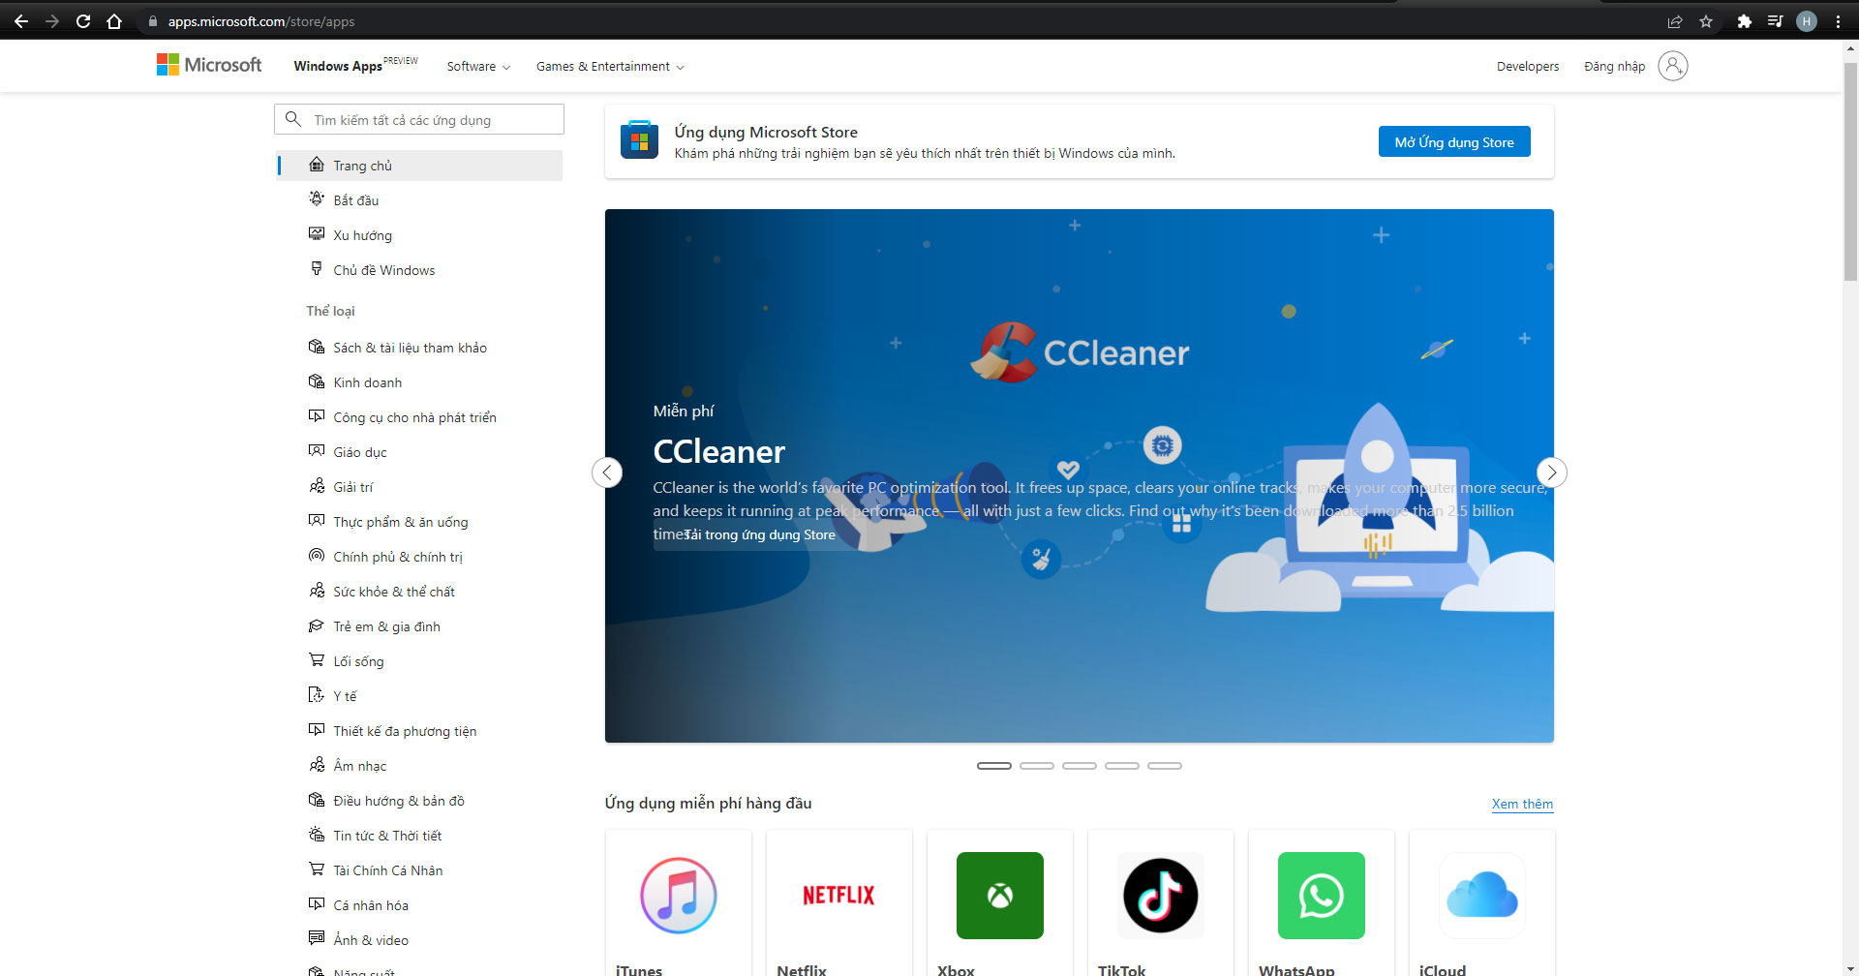Open the iCloud app icon
The height and width of the screenshot is (976, 1859).
click(x=1481, y=895)
